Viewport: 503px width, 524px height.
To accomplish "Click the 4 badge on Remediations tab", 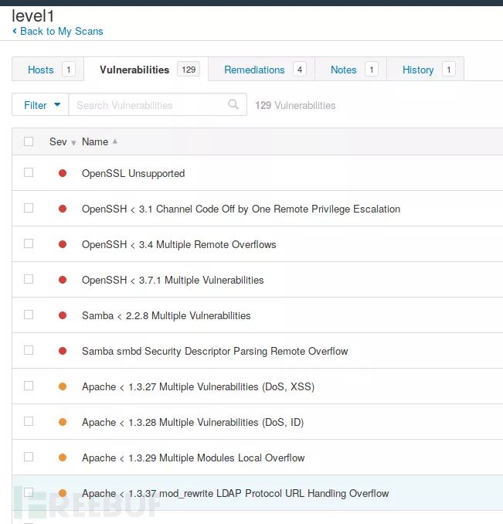I will click(300, 70).
